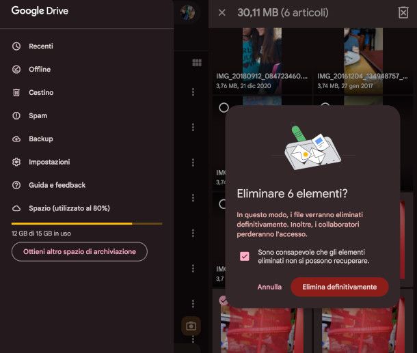The height and width of the screenshot is (353, 417).
Task: Click the Backup cloud upload icon
Action: pos(16,139)
